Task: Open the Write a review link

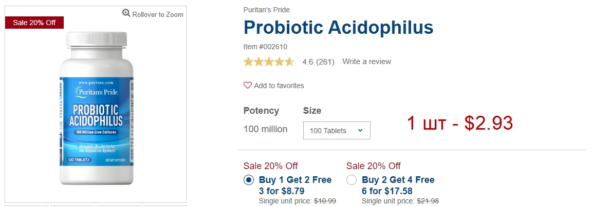Action: pos(366,61)
